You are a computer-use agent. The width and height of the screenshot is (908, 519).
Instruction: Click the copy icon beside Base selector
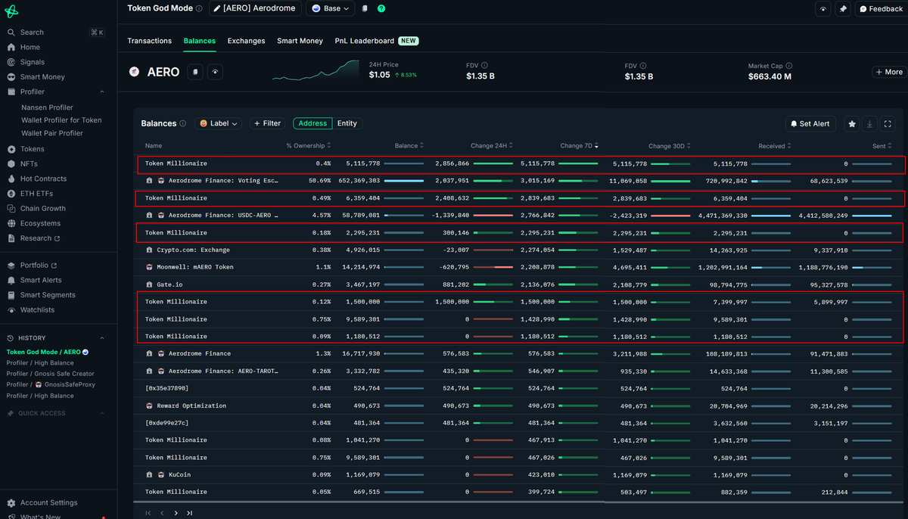coord(365,8)
